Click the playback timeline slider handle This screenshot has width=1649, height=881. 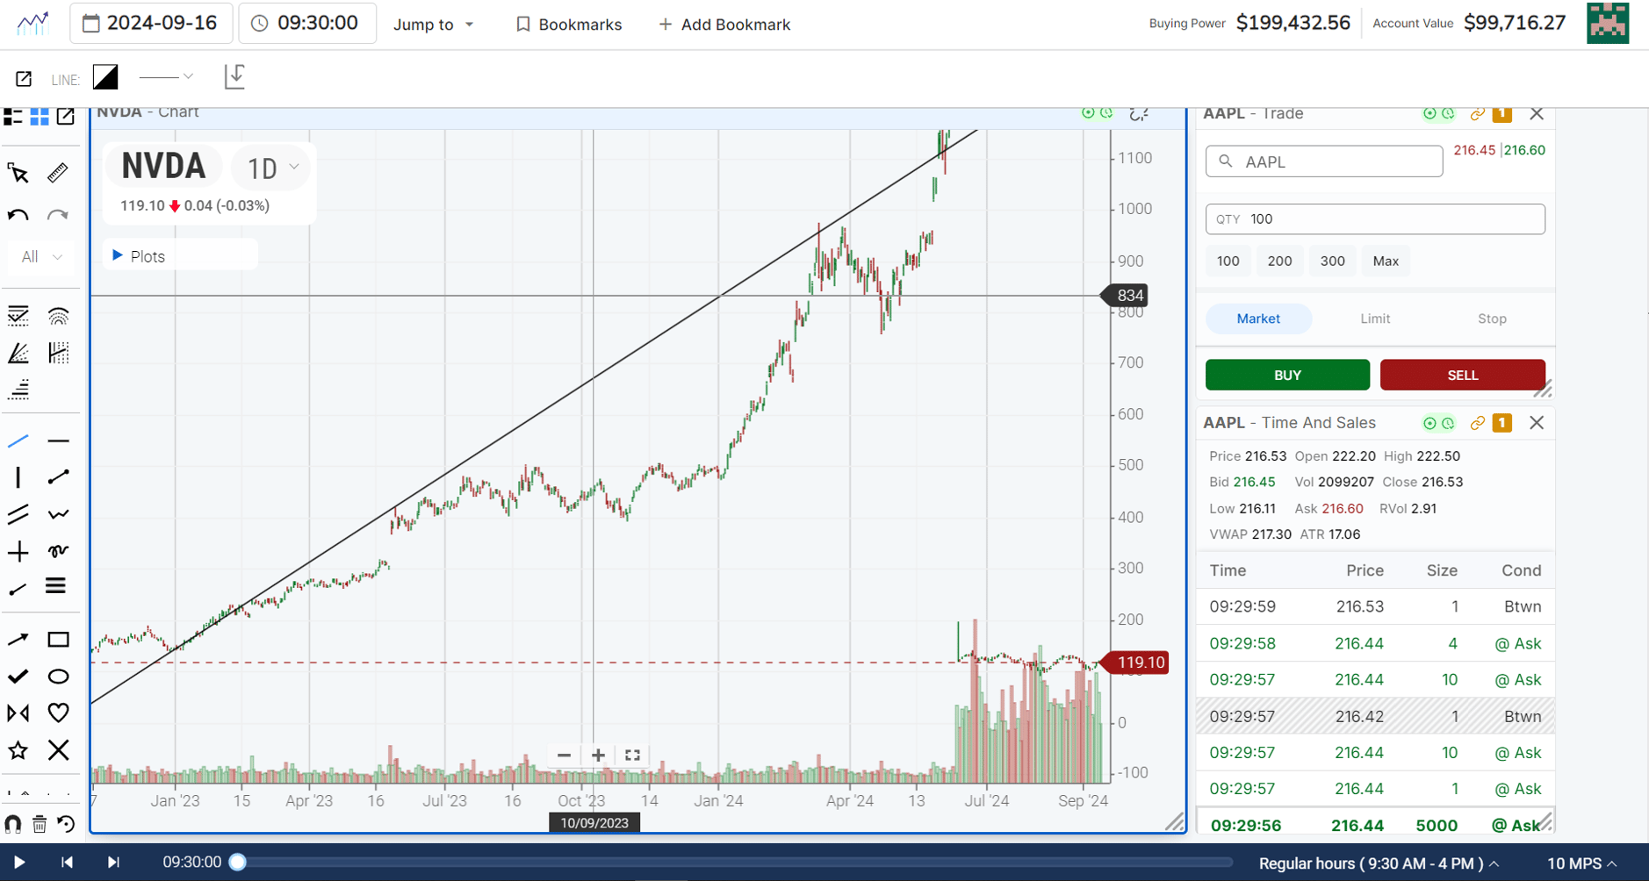236,862
